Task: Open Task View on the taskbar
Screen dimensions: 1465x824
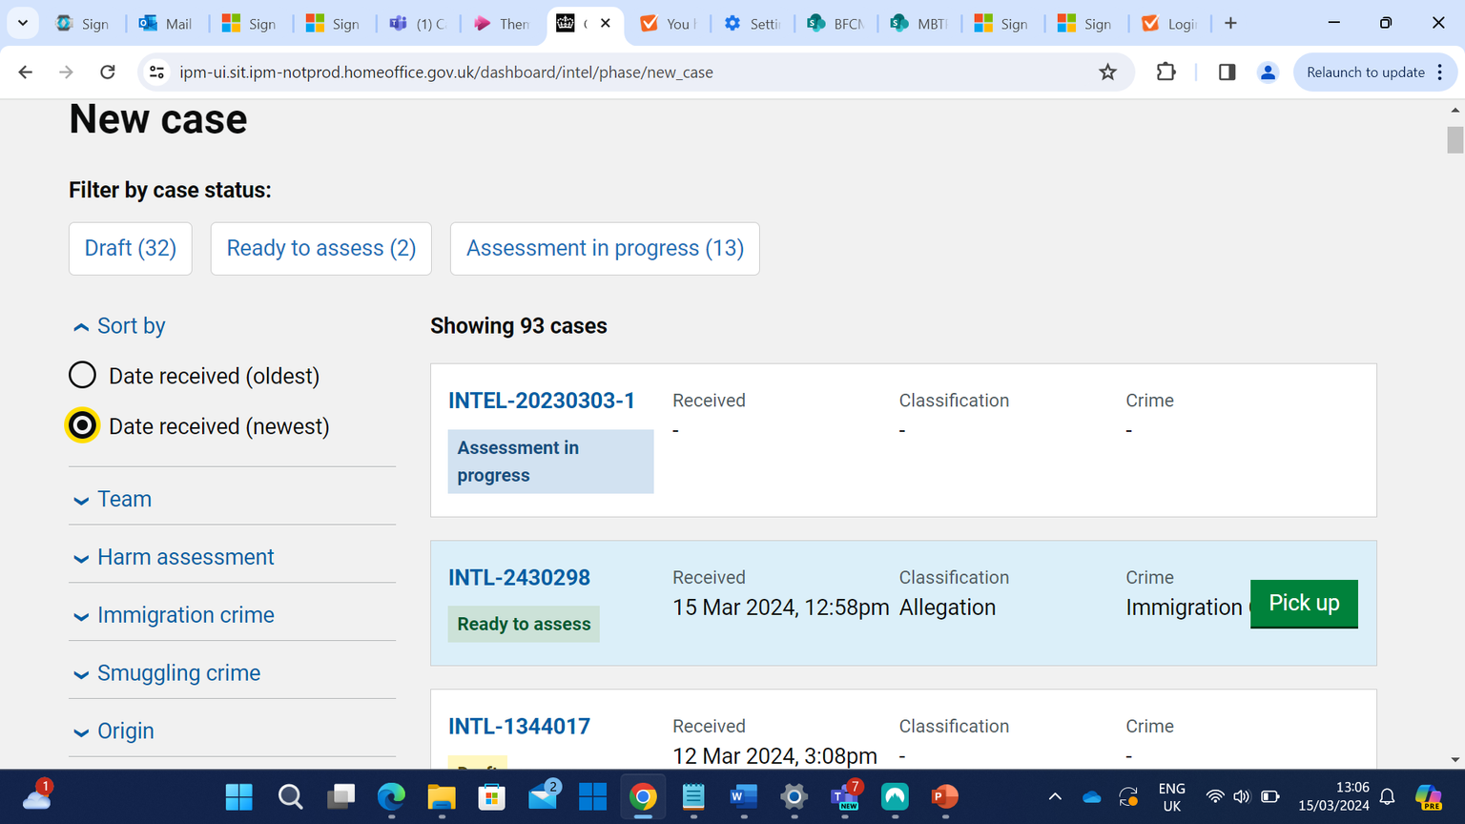Action: [x=340, y=796]
